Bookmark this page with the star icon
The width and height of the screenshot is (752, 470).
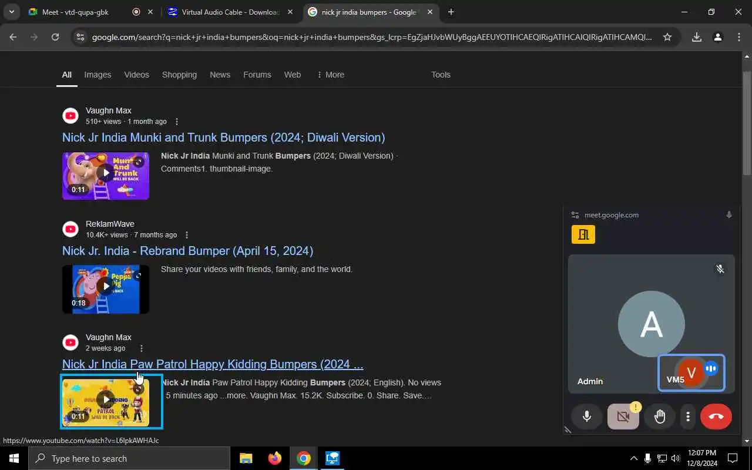tap(667, 37)
